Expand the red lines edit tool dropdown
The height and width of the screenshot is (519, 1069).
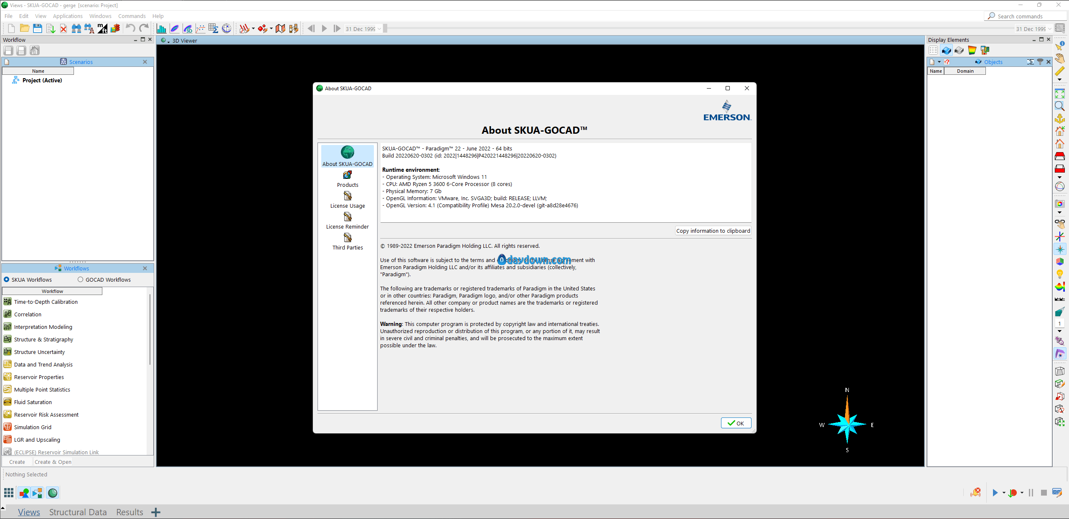[x=253, y=29]
